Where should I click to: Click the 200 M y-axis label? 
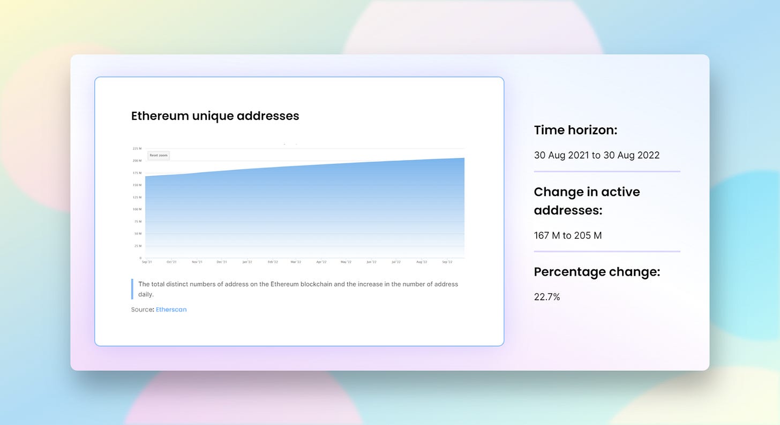point(137,161)
